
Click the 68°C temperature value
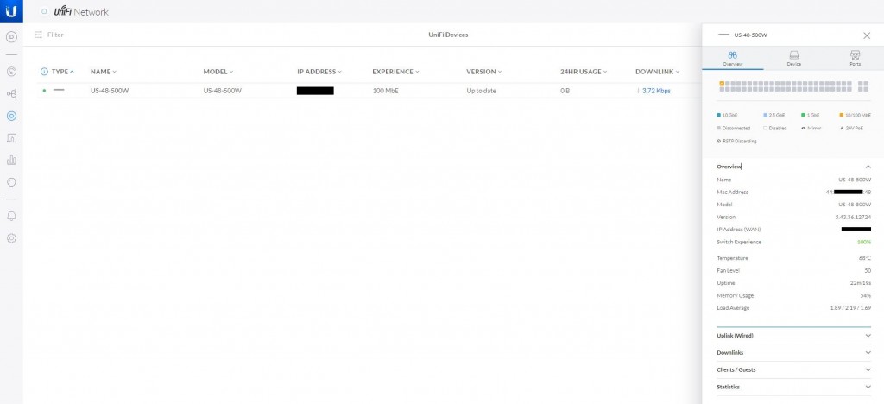[x=865, y=258]
